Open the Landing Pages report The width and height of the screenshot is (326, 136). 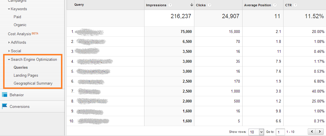(x=26, y=76)
